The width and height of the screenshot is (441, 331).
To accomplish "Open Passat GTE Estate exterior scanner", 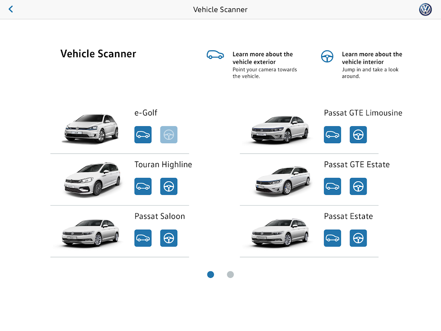I will tap(332, 186).
